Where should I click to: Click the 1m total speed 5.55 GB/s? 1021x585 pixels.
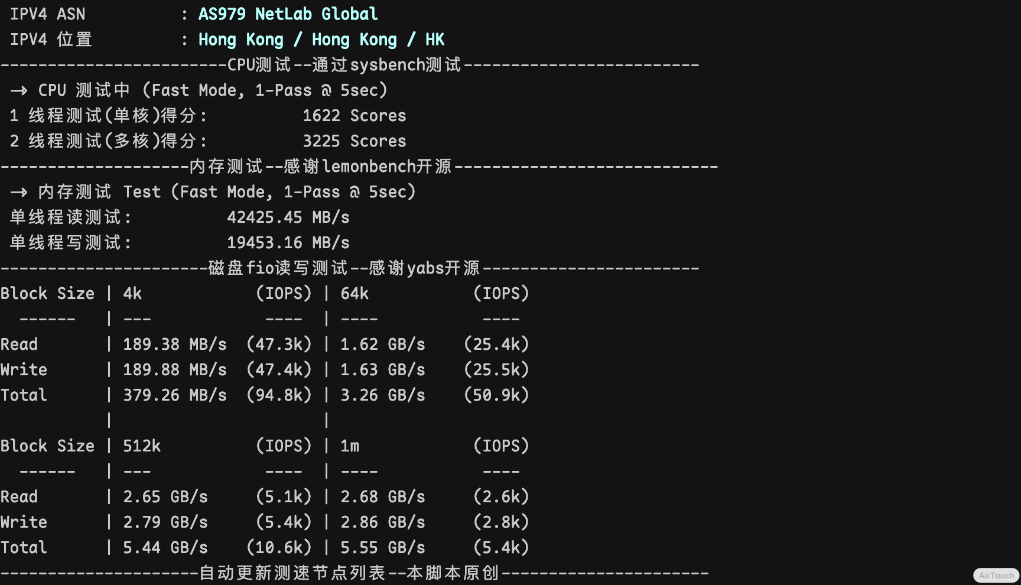pyautogui.click(x=382, y=548)
